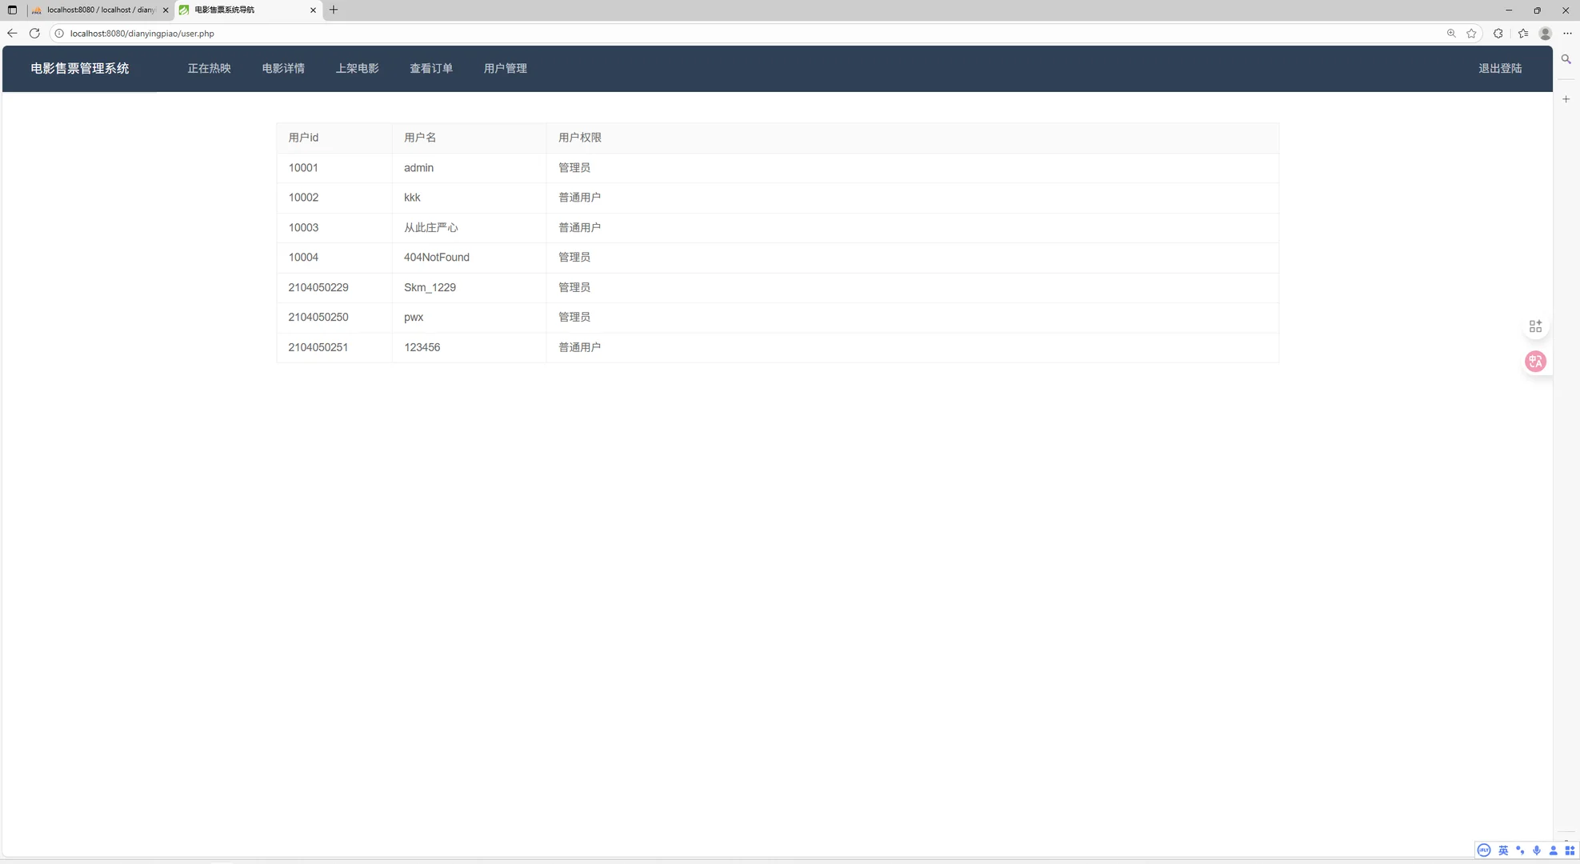Open the search icon in the sidebar
1580x864 pixels.
1566,59
